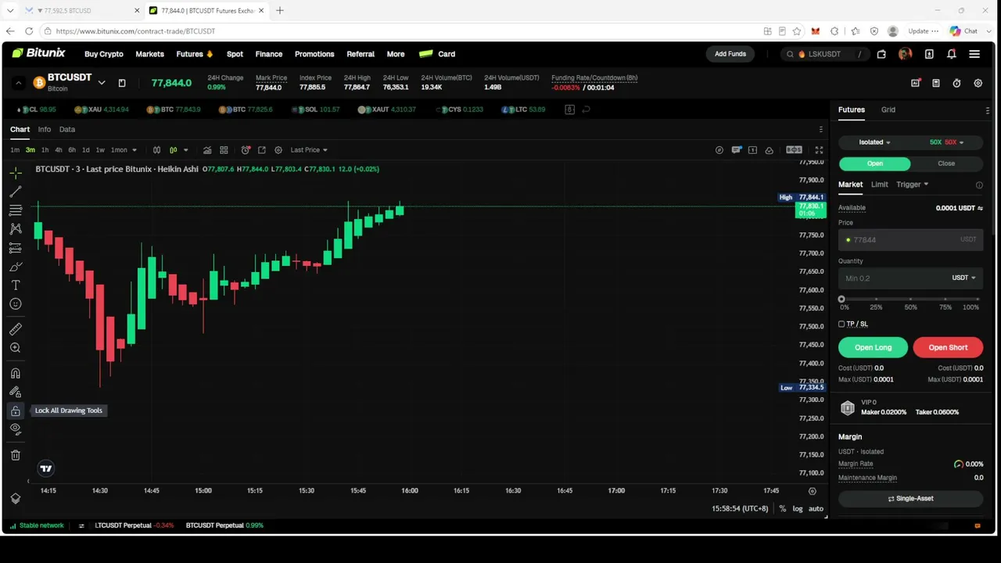Select the ruler measure tool

pyautogui.click(x=16, y=329)
